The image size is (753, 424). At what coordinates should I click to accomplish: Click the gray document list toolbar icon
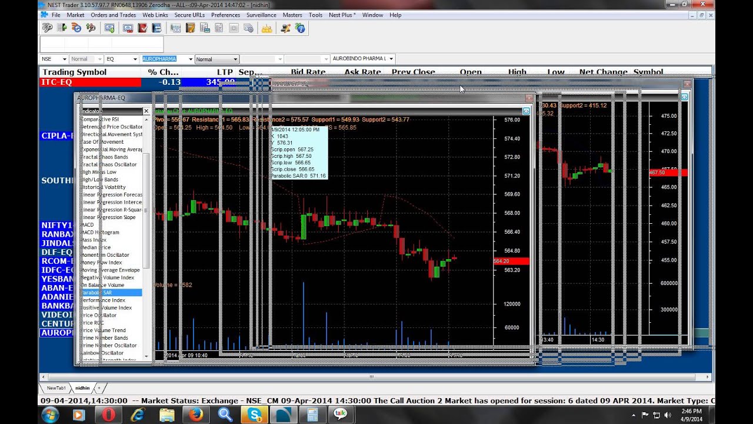point(219,28)
